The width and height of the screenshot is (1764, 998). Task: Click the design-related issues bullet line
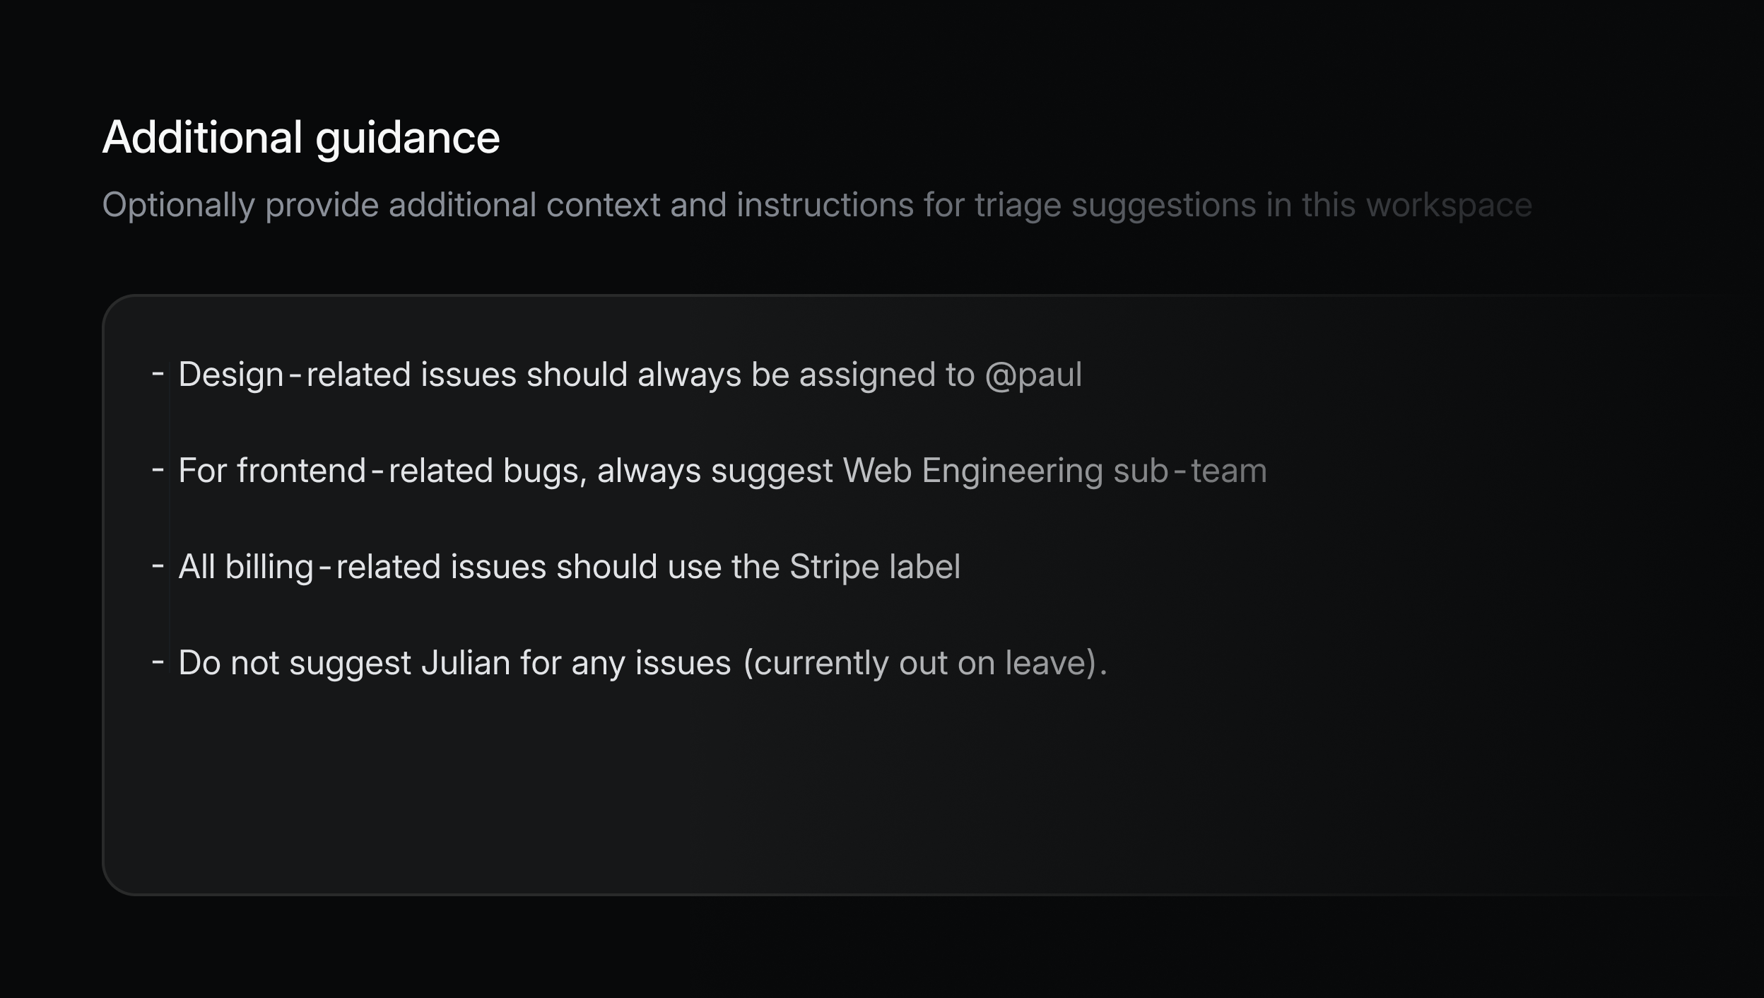point(629,374)
